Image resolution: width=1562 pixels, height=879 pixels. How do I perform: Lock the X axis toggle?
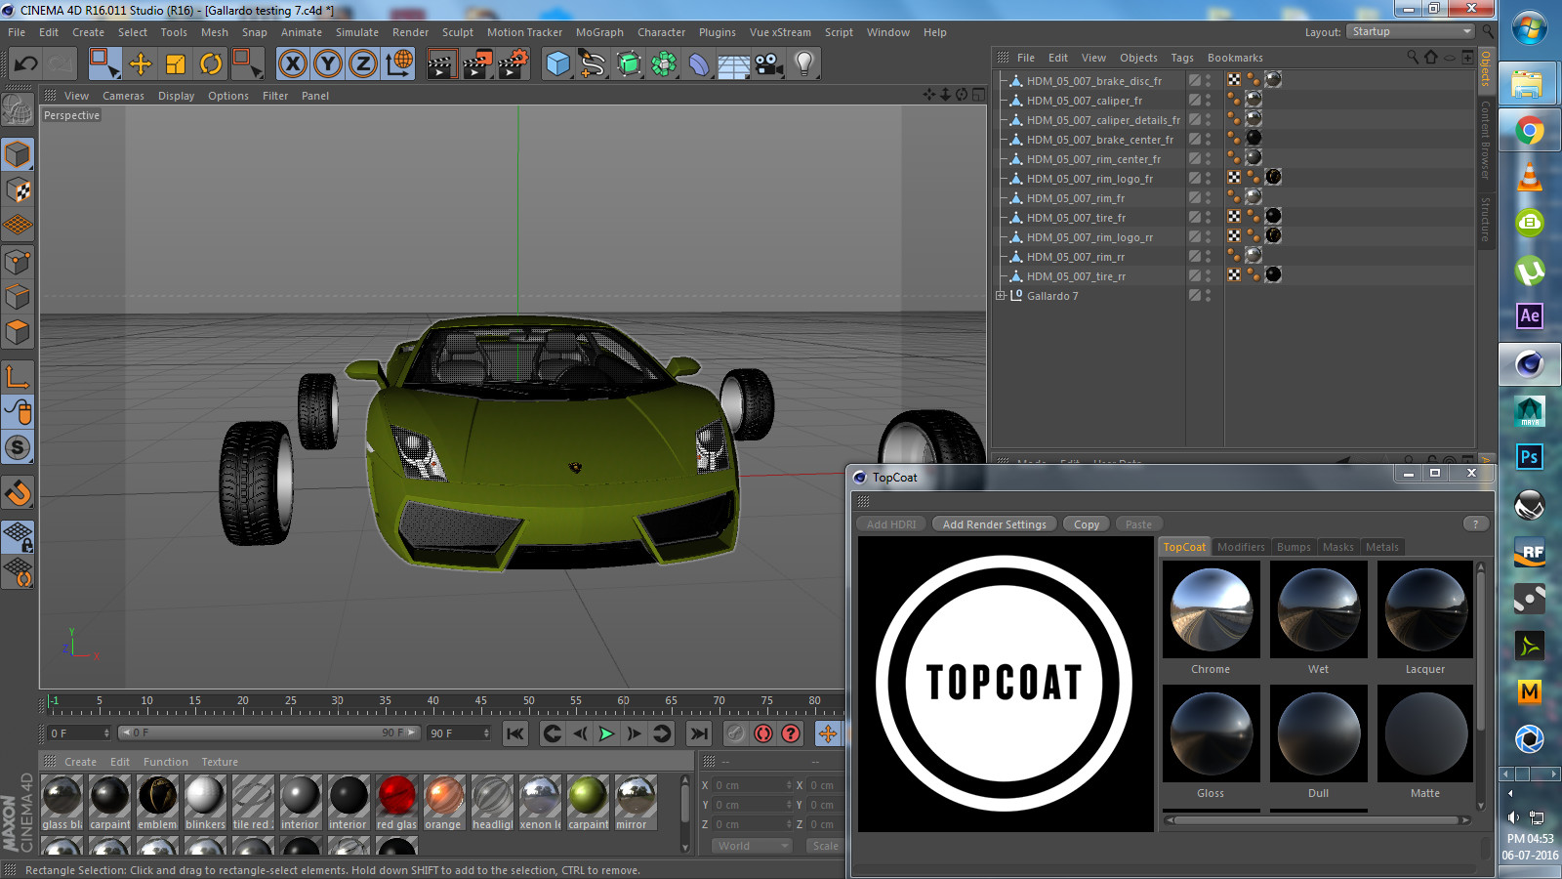click(x=291, y=63)
